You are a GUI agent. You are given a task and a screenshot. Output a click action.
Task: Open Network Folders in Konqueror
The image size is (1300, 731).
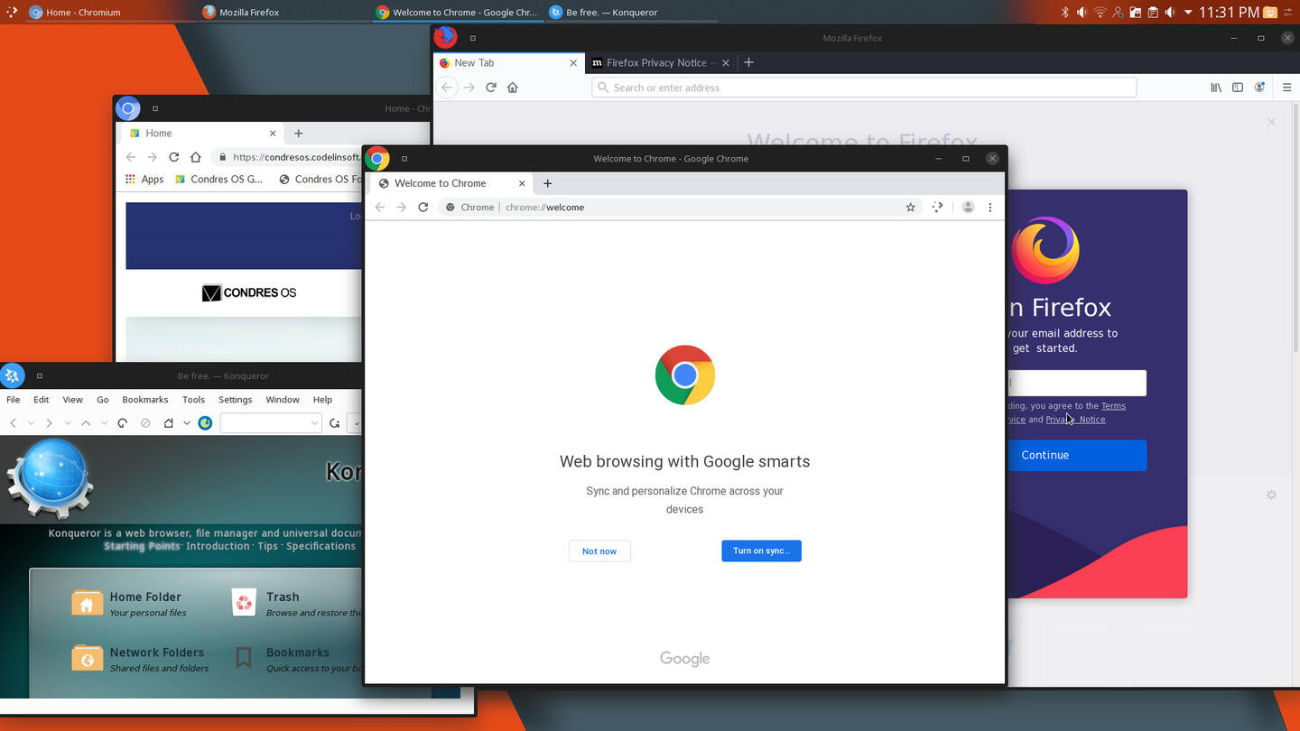pyautogui.click(x=140, y=659)
